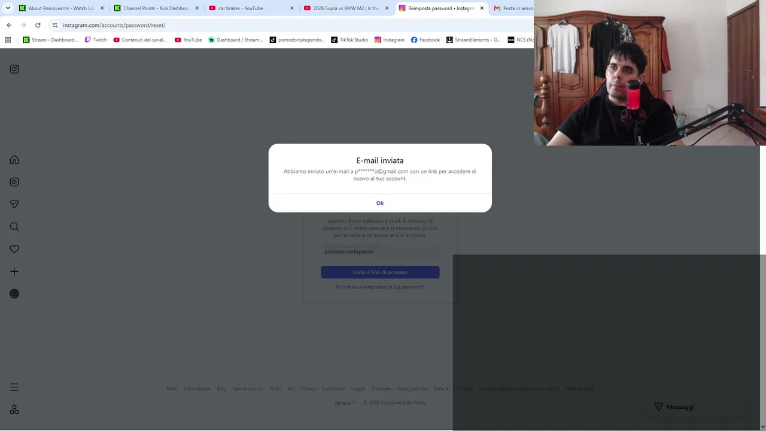Open the Dashboard / Stream... bookmark
The height and width of the screenshot is (431, 766).
pyautogui.click(x=235, y=40)
